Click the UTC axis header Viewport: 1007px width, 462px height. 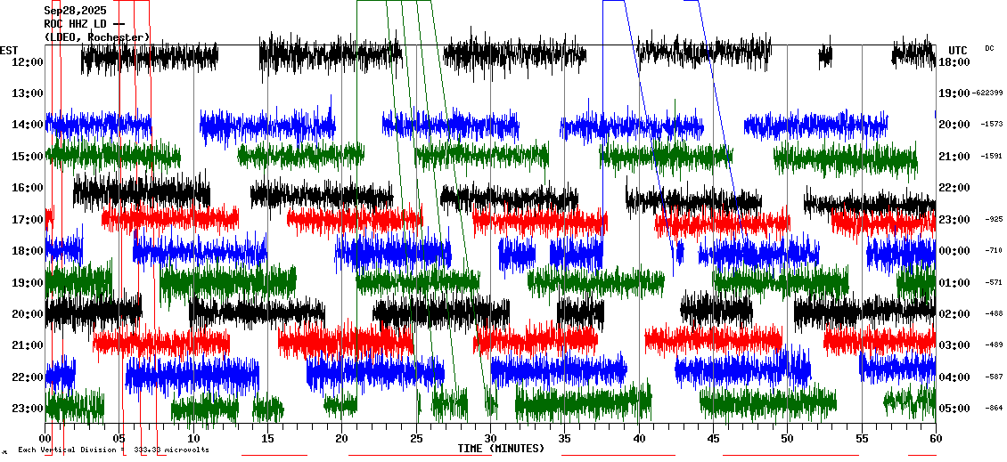958,50
